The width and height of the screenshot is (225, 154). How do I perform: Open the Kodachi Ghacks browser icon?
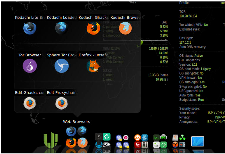click(93, 28)
